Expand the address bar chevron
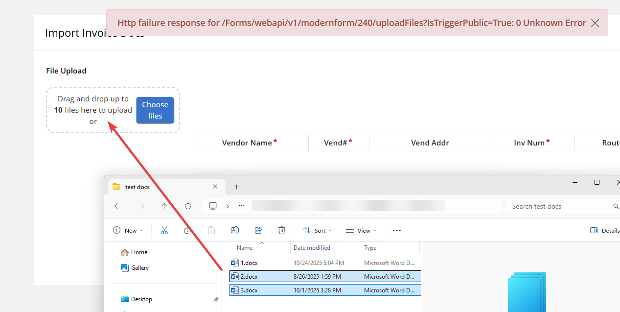The height and width of the screenshot is (312, 620). (228, 206)
